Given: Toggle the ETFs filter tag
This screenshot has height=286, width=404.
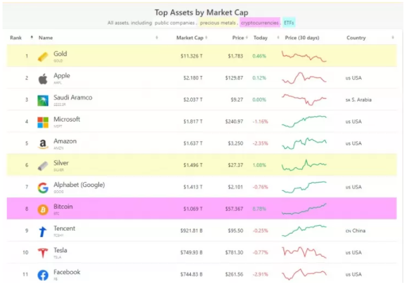Looking at the screenshot, I should (x=289, y=23).
